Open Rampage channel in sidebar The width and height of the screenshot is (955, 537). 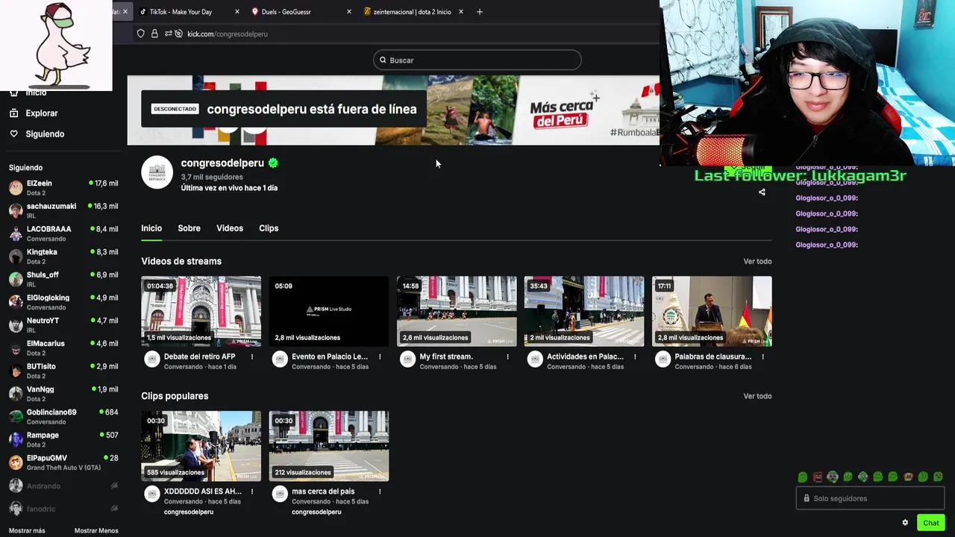(63, 439)
